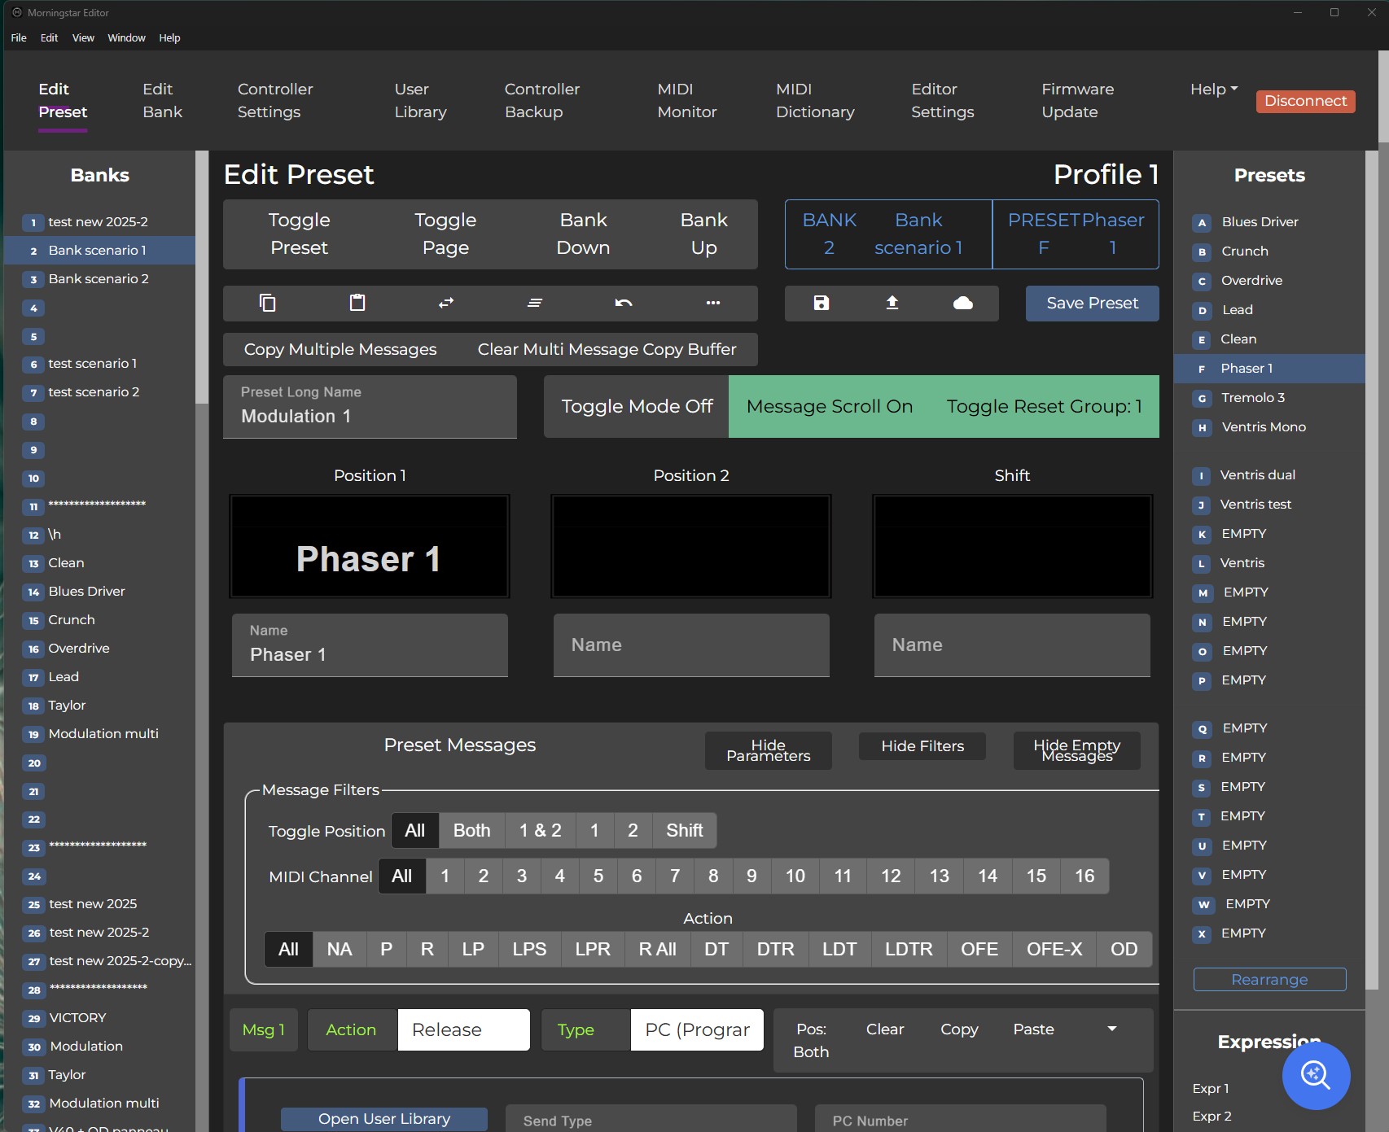Click the paste clipboard icon

tap(357, 303)
